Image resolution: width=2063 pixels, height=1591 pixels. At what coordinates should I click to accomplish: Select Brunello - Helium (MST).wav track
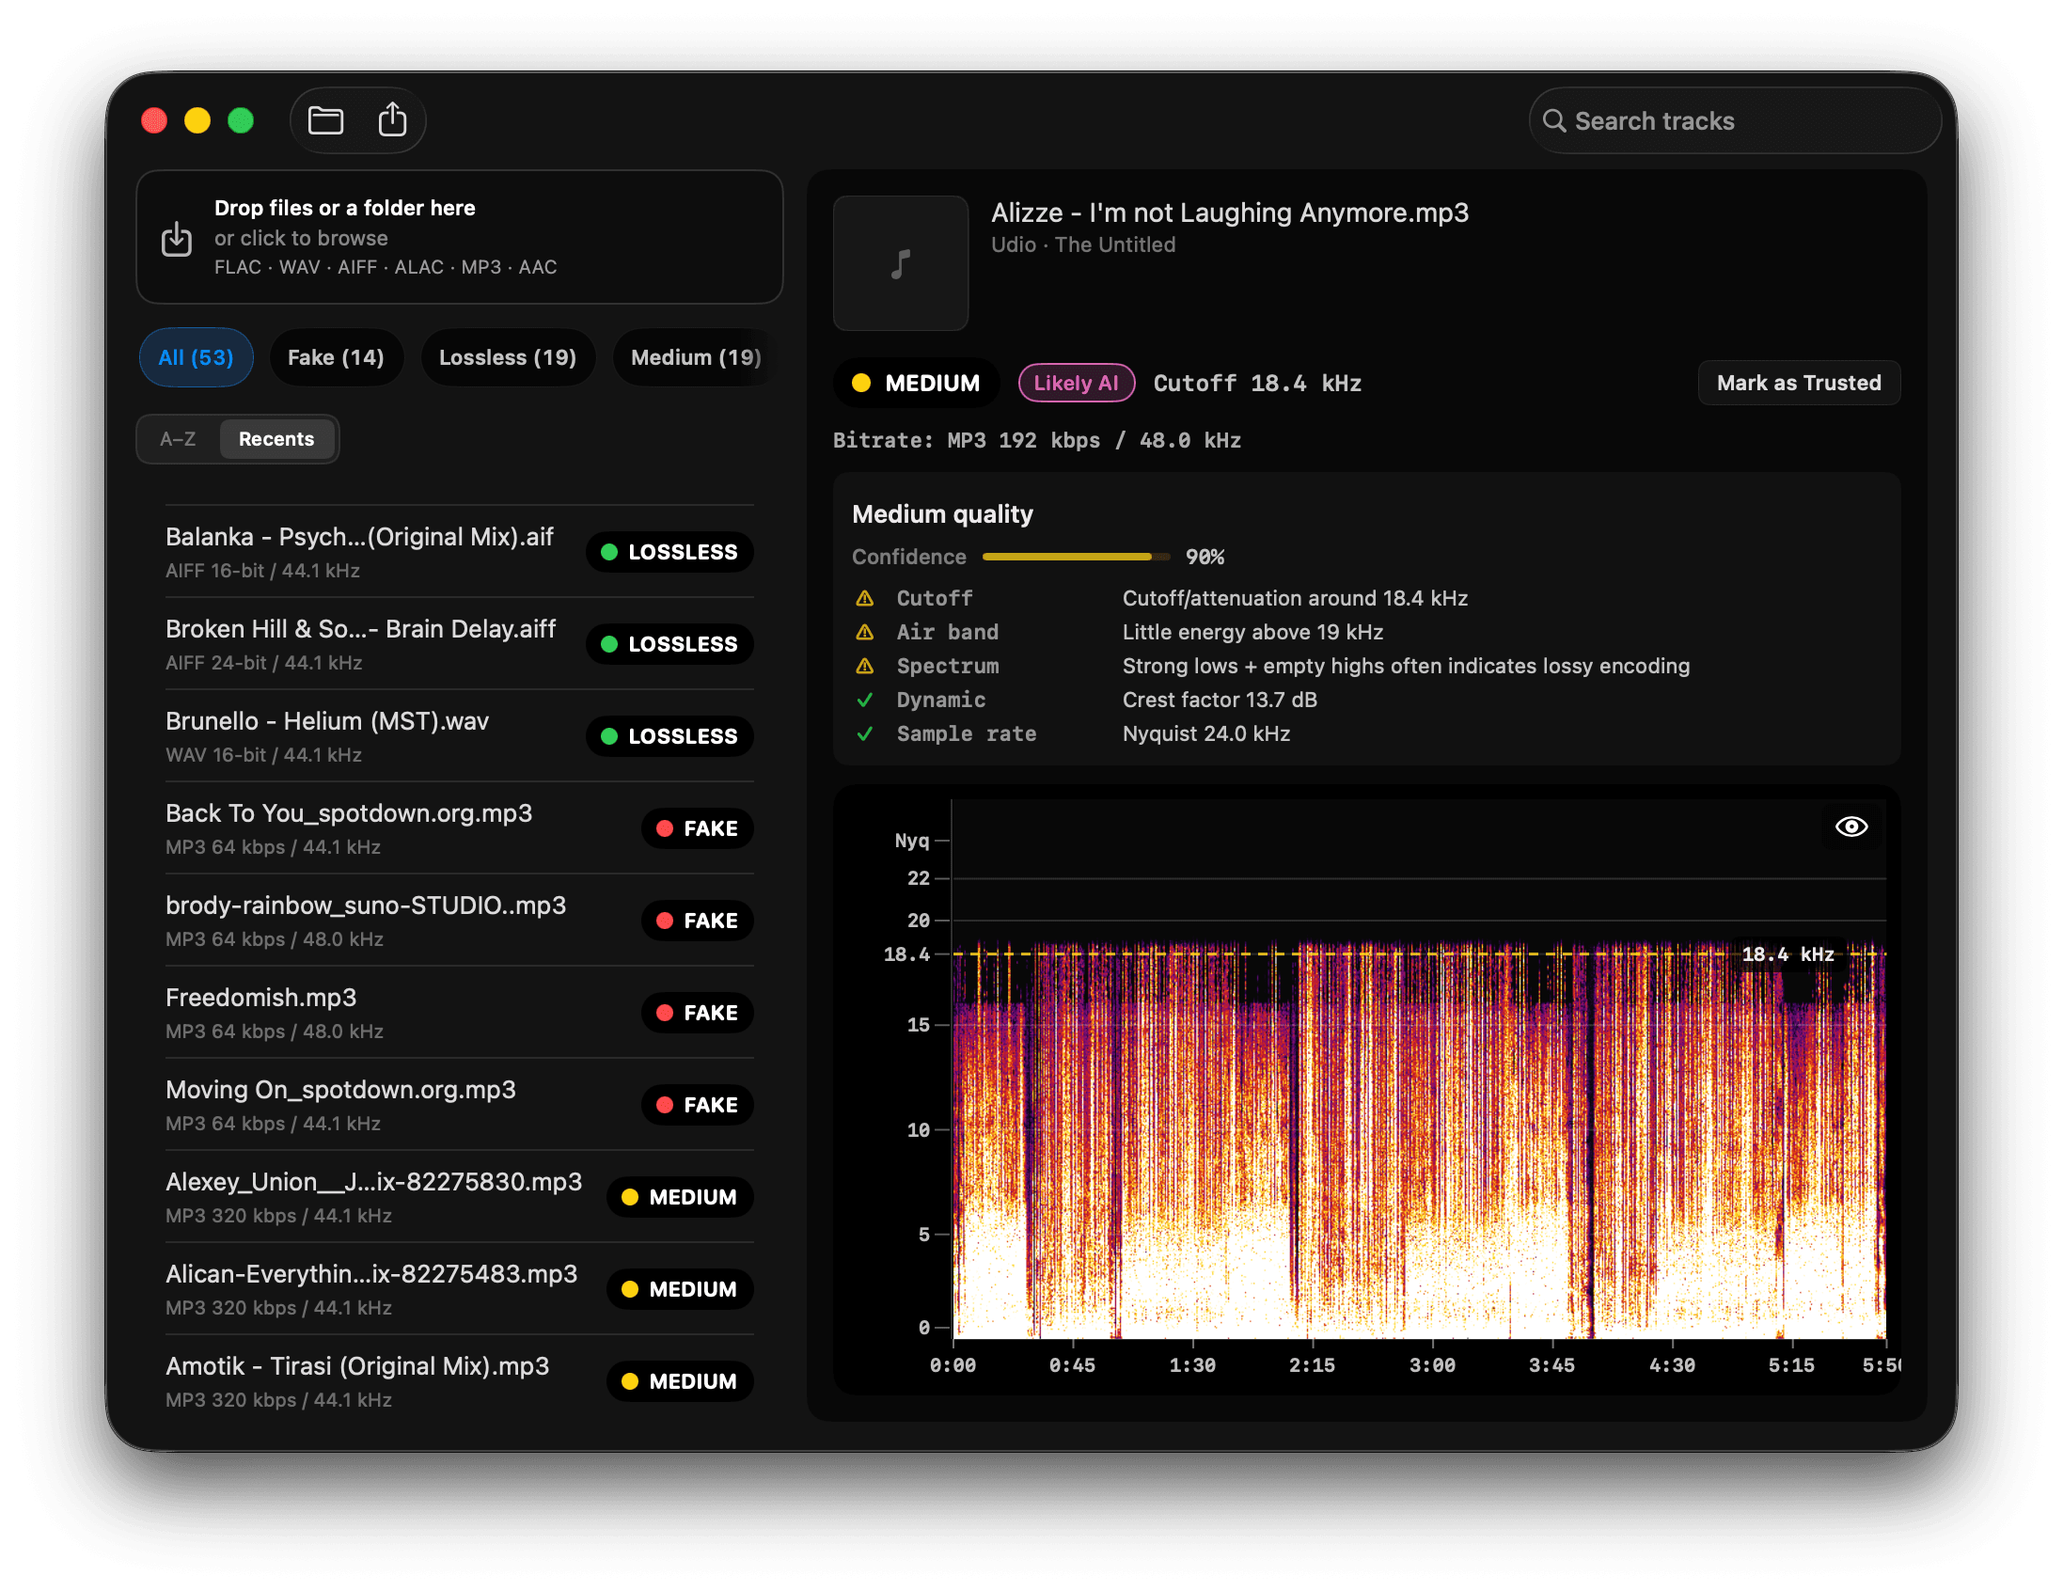point(459,736)
